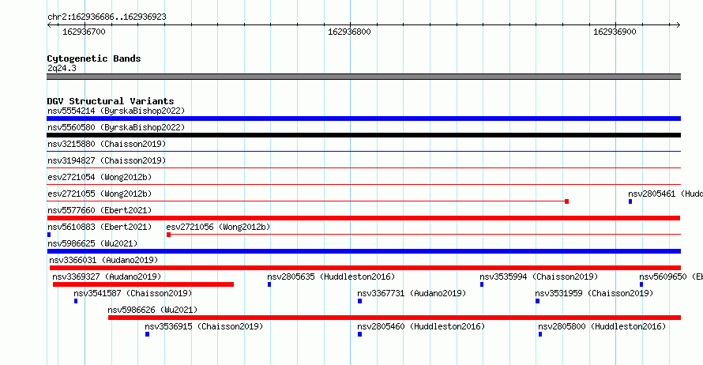
Task: Open variant label nsv5560580 (ByrskaBishop2022)
Action: (116, 127)
